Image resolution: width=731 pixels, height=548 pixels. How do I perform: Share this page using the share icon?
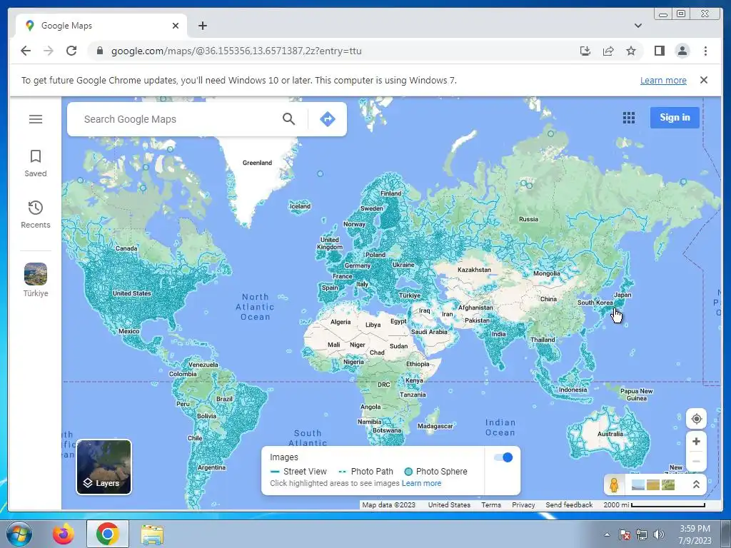click(x=608, y=51)
